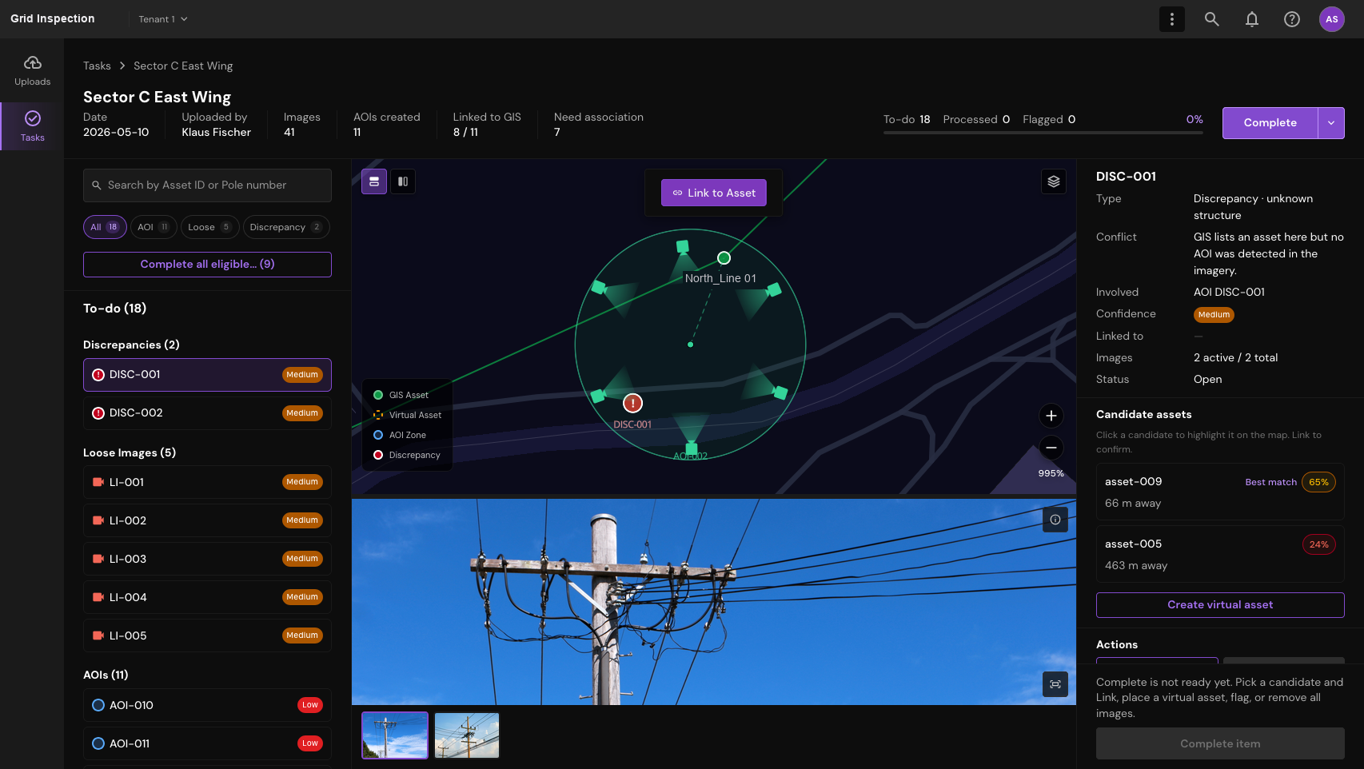Click Create virtual asset
The width and height of the screenshot is (1364, 769).
click(x=1220, y=605)
